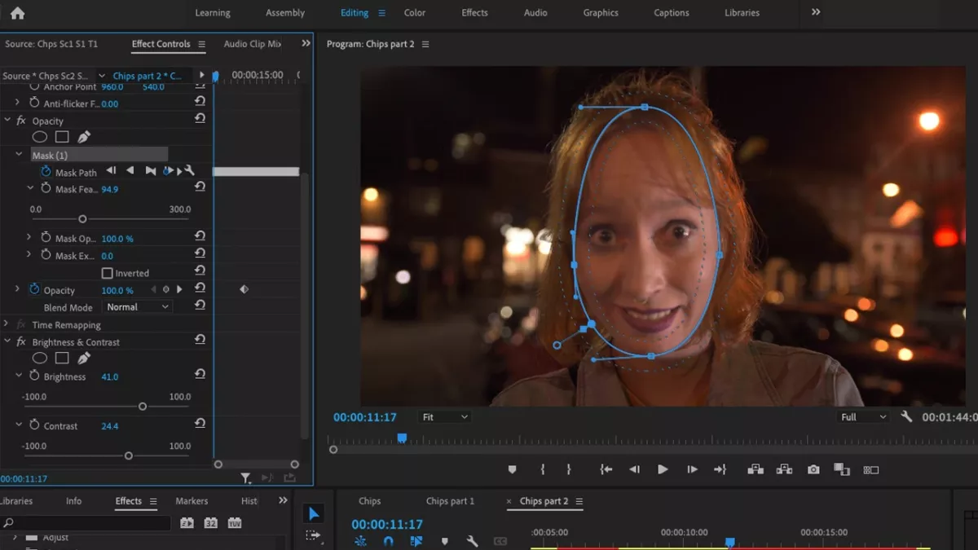Reset the Brightness & Contrast effect

click(200, 341)
